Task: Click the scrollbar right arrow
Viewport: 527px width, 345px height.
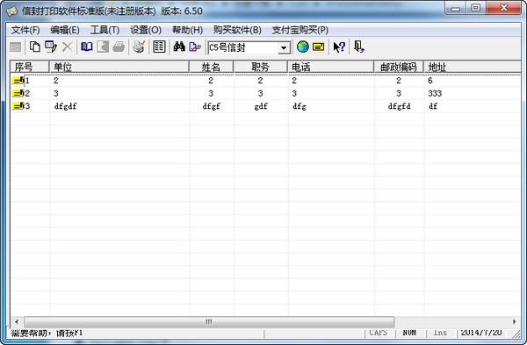Action: coord(515,322)
